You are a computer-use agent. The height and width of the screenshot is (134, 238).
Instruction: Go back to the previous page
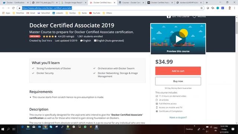pyautogui.click(x=3, y=8)
